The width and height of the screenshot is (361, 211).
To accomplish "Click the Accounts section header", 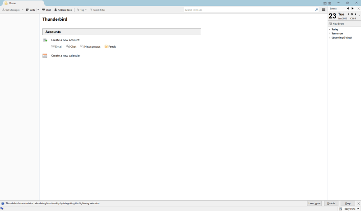I will [122, 32].
